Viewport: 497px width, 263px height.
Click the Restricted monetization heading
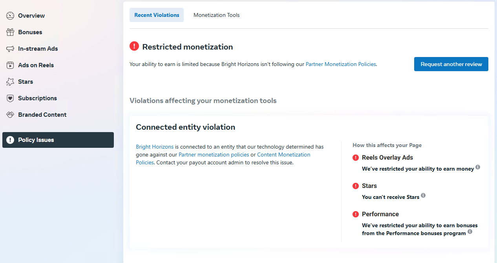(x=188, y=47)
